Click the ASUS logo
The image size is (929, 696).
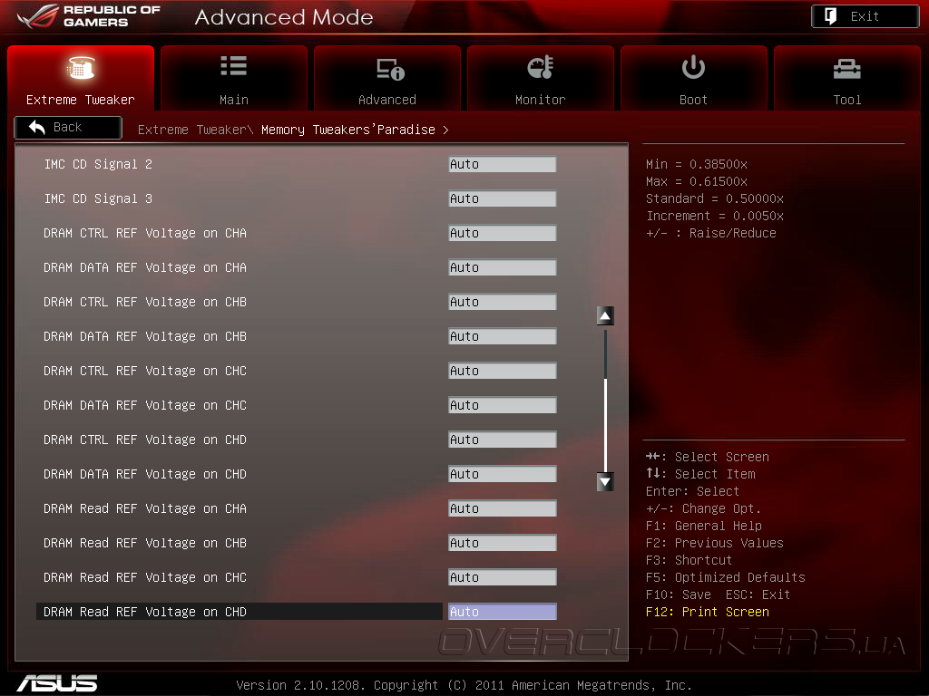57,683
